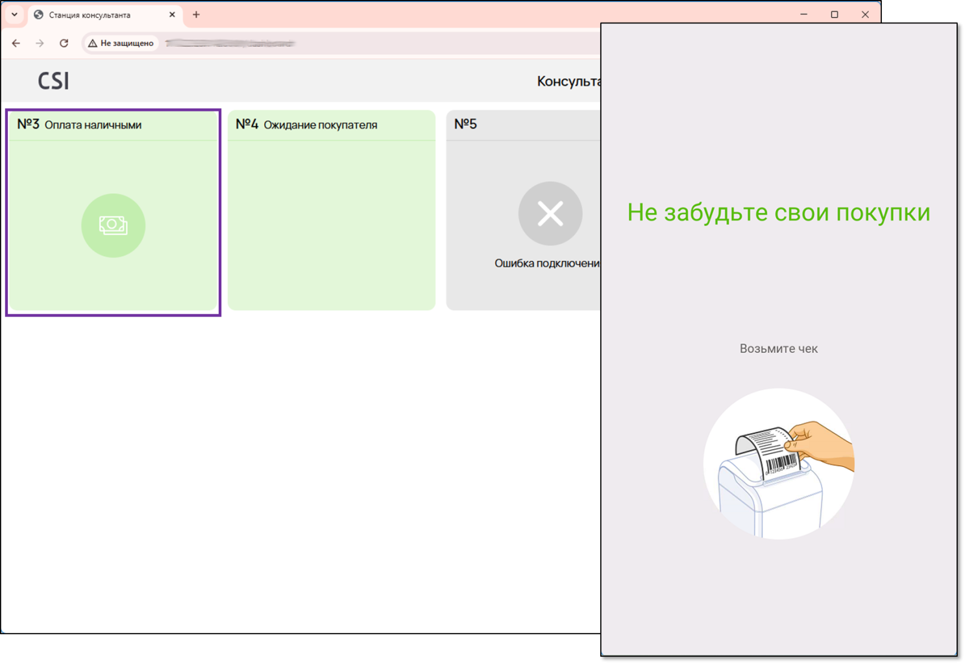Viewport: 965px width, 664px height.
Task: Close the Станция консультанта tab
Action: (172, 14)
